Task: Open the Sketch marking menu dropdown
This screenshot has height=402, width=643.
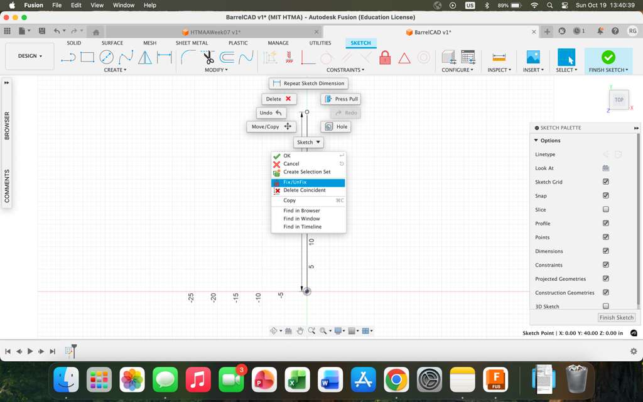Action: (x=308, y=142)
